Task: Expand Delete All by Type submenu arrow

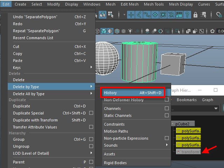Action: [91, 93]
